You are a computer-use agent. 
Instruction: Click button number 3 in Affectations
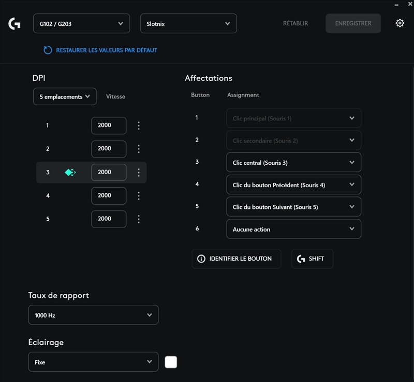coord(197,162)
